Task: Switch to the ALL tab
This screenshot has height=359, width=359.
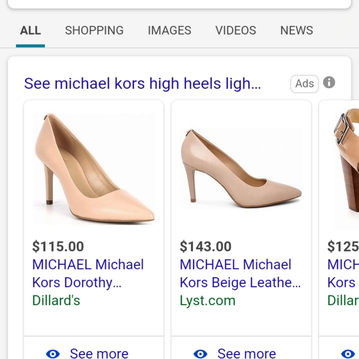Action: (31, 31)
